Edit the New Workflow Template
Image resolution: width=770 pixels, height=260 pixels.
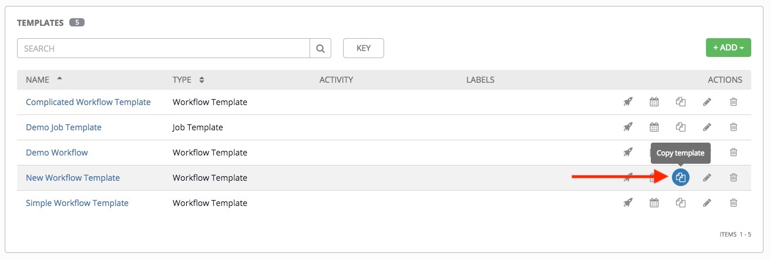pos(707,177)
